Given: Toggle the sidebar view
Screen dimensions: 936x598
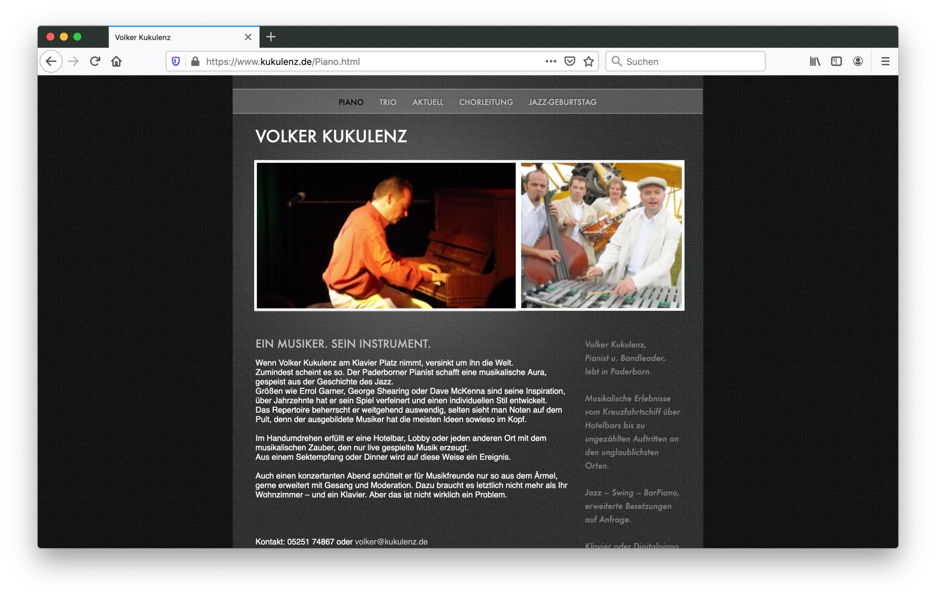Looking at the screenshot, I should coord(836,61).
